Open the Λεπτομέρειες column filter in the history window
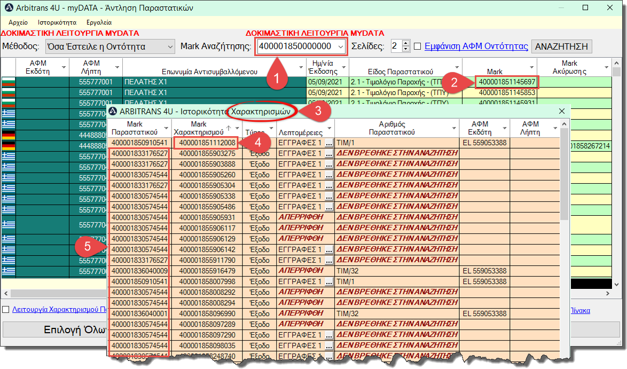The image size is (627, 369). (330, 128)
